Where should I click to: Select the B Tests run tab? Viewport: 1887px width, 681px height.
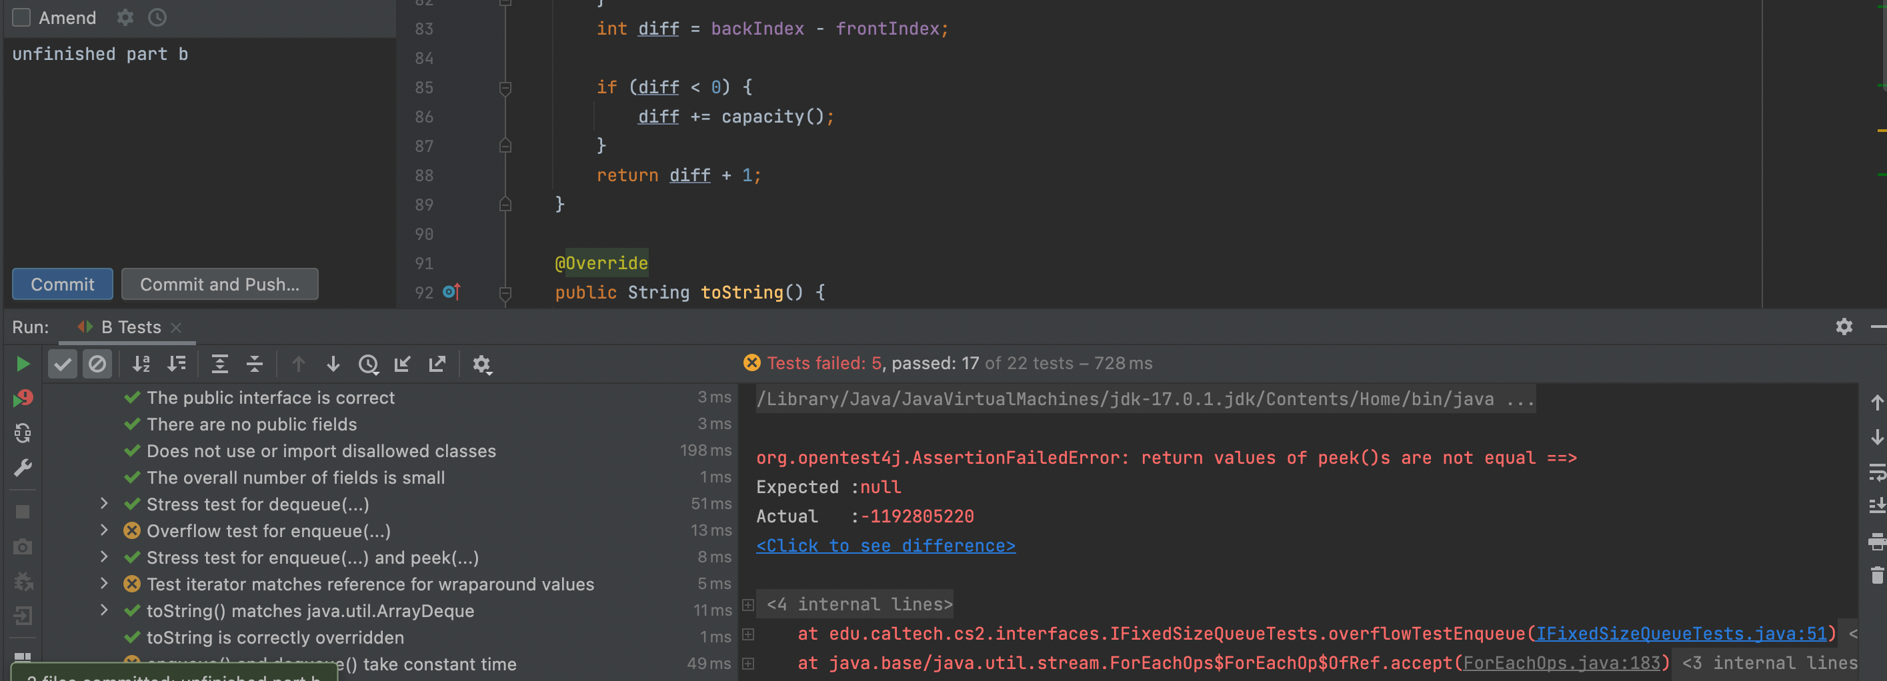tap(131, 327)
